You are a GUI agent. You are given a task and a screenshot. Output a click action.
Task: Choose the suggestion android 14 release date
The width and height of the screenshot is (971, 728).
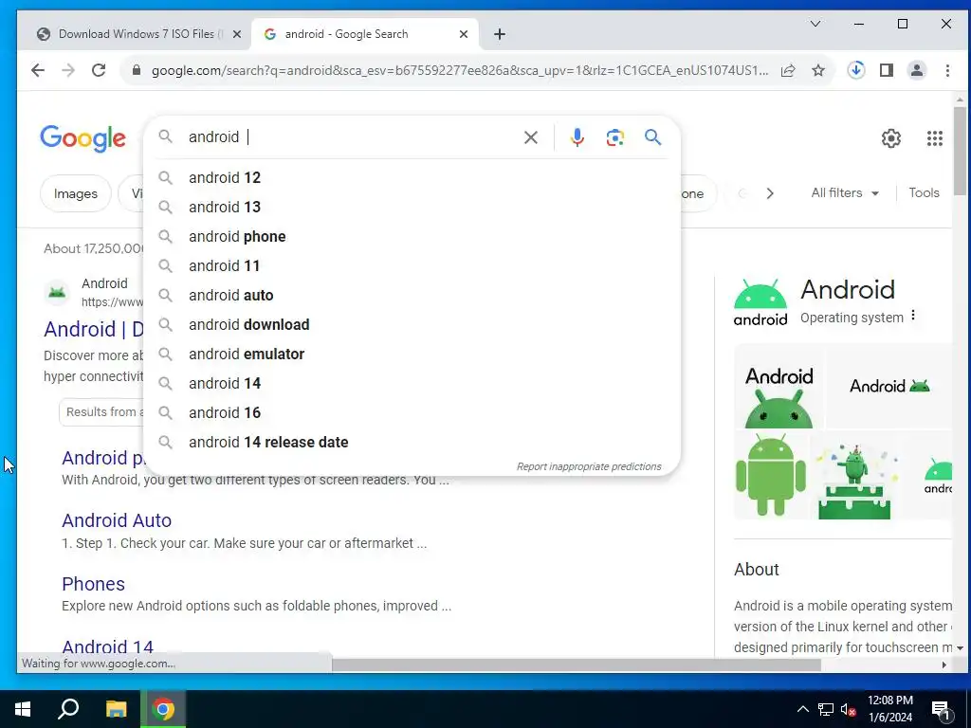412,442
